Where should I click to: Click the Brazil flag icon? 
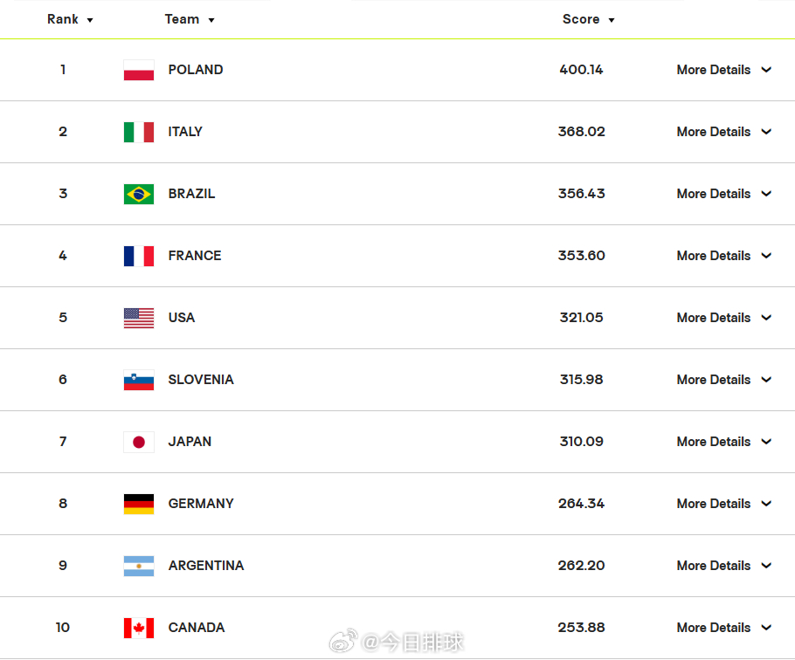pos(138,194)
